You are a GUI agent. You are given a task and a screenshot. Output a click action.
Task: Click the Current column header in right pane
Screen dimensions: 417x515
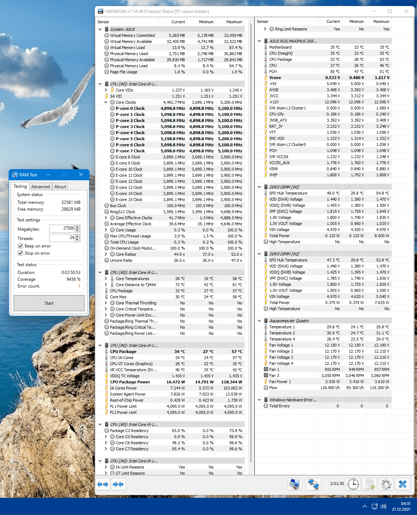coord(330,21)
